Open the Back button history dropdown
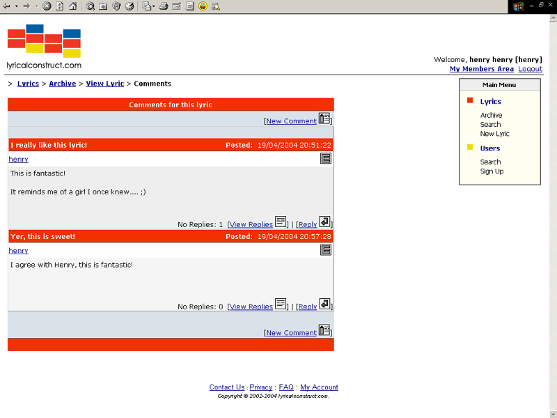The width and height of the screenshot is (557, 418). (16, 6)
